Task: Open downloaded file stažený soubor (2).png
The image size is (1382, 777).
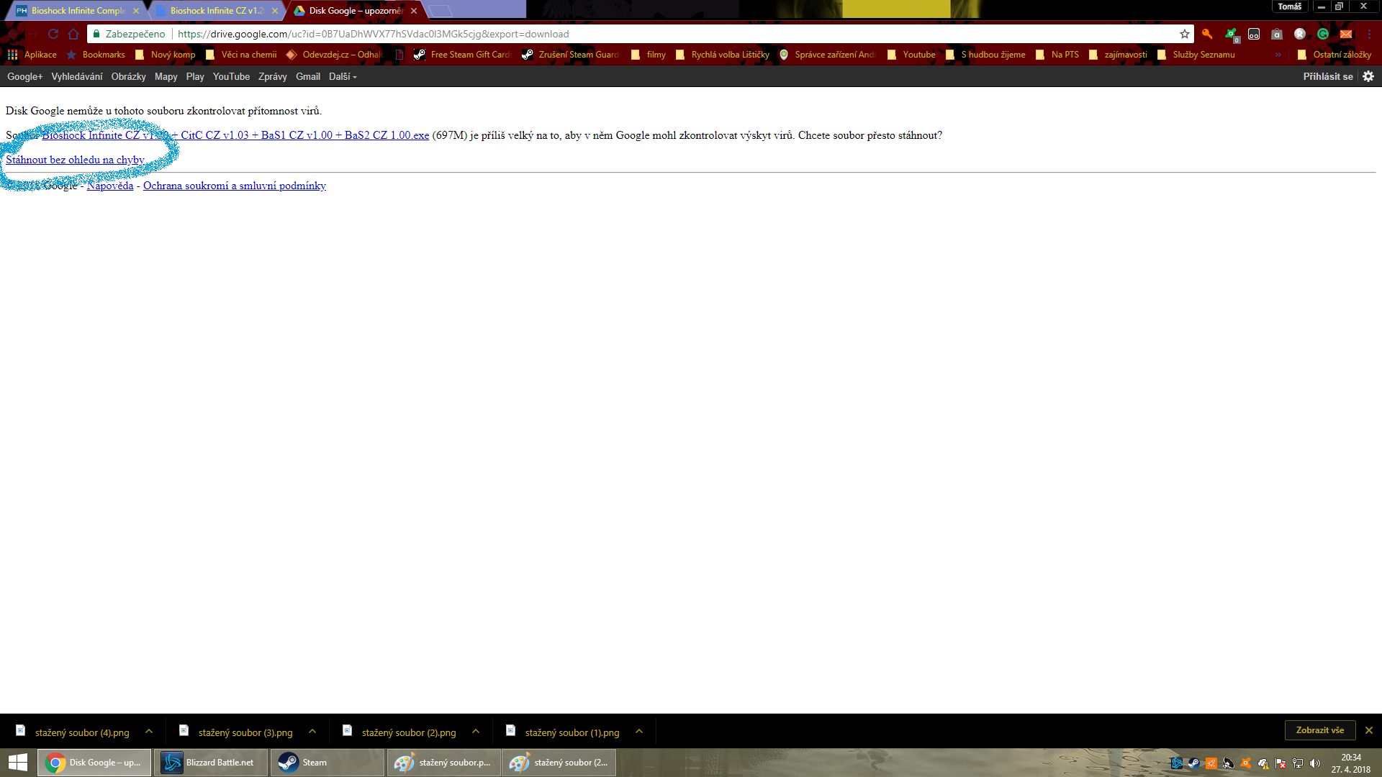Action: [x=400, y=732]
